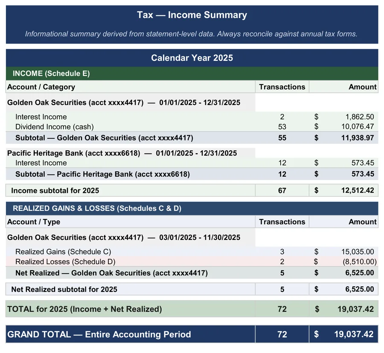
Task: Click the 'Account / Category' column header
Action: click(41, 87)
